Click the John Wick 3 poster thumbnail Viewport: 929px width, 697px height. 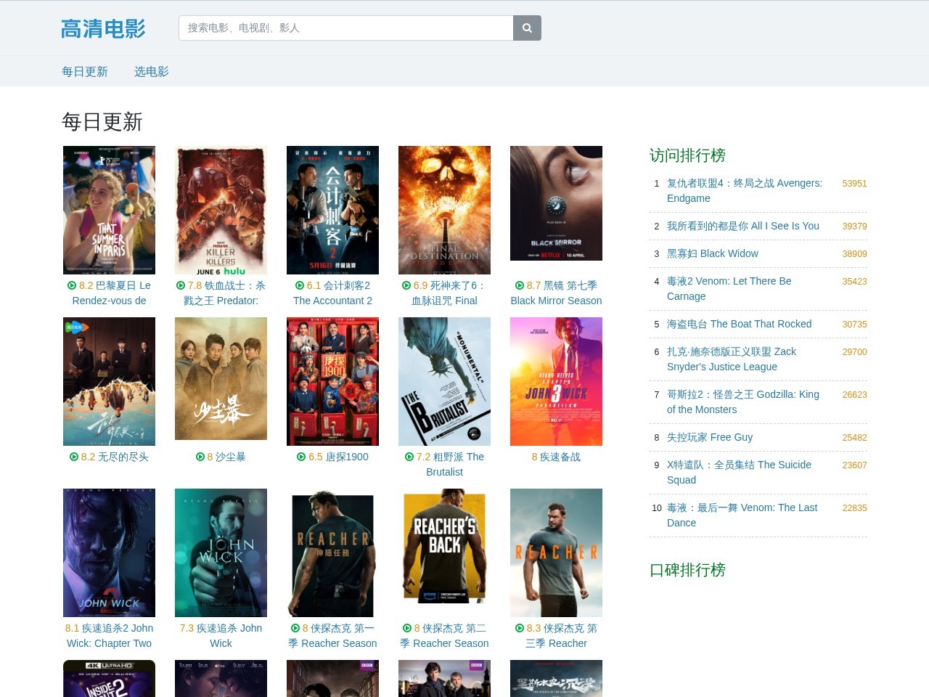point(556,381)
